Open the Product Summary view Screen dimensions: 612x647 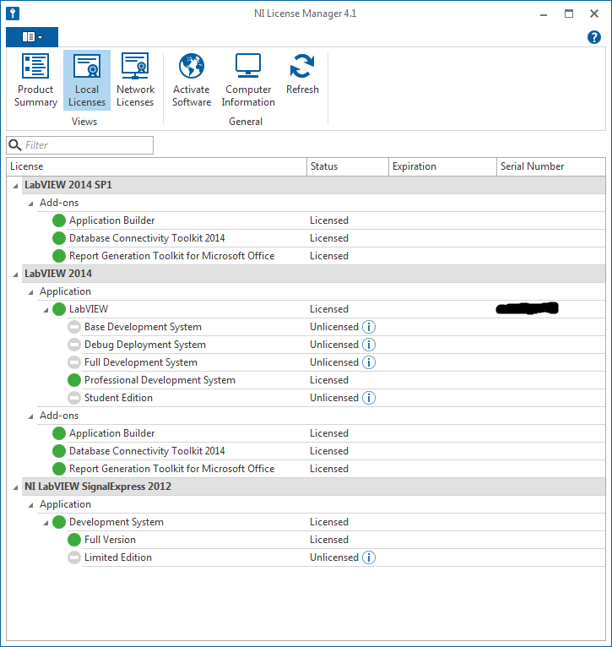click(x=35, y=80)
